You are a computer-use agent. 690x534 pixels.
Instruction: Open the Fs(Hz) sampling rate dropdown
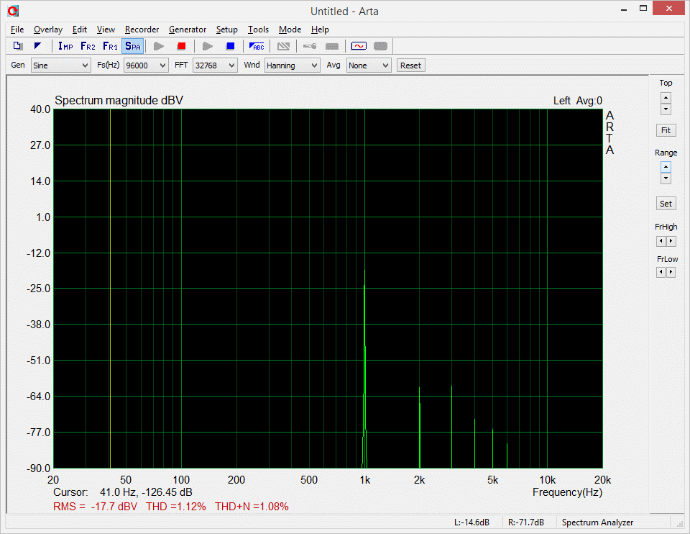(146, 65)
